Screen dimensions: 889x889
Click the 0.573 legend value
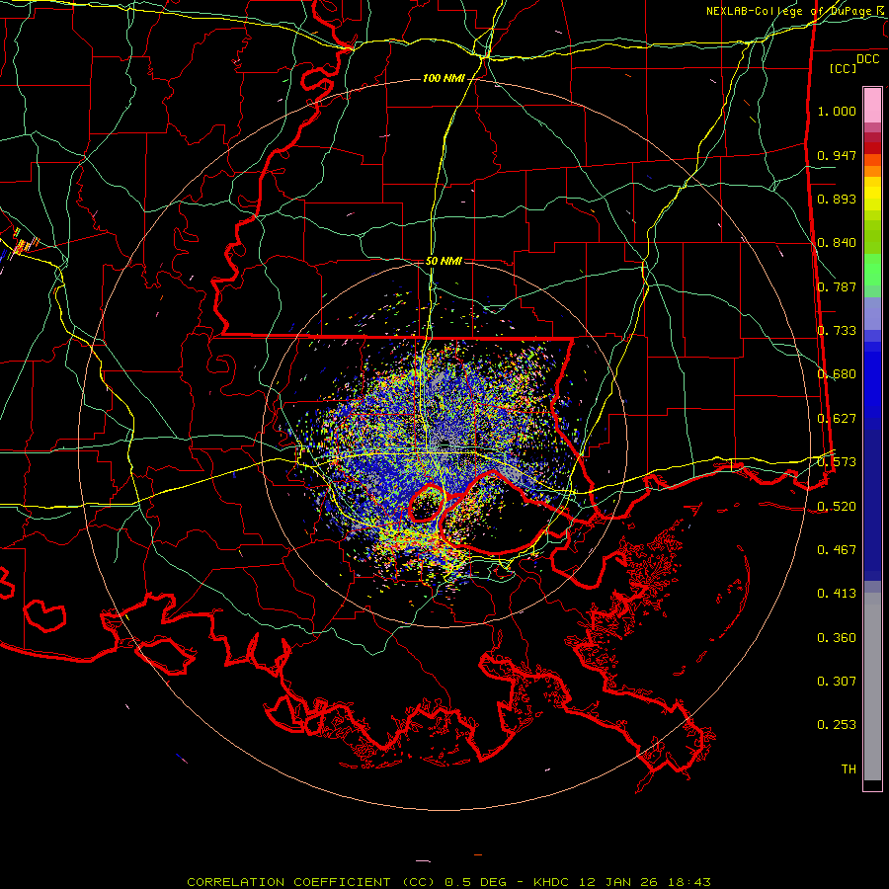pyautogui.click(x=837, y=462)
